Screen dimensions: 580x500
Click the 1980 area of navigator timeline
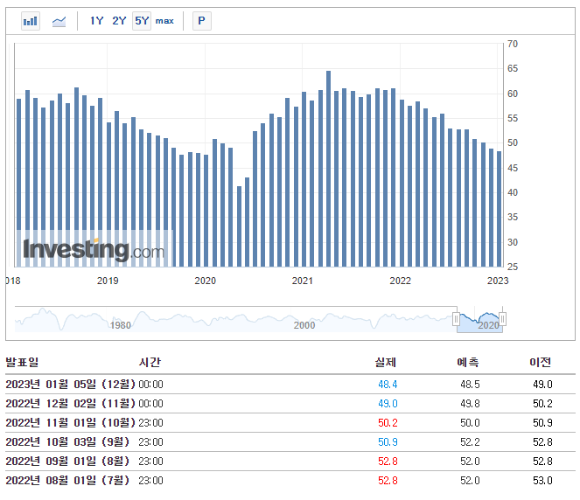(x=121, y=325)
